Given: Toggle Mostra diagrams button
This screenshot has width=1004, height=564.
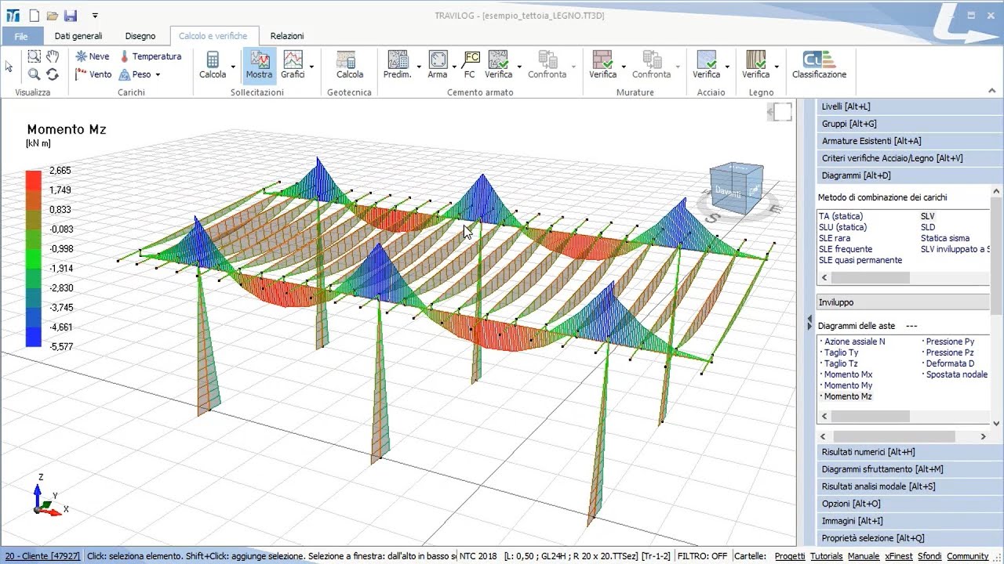Looking at the screenshot, I should coord(259,65).
